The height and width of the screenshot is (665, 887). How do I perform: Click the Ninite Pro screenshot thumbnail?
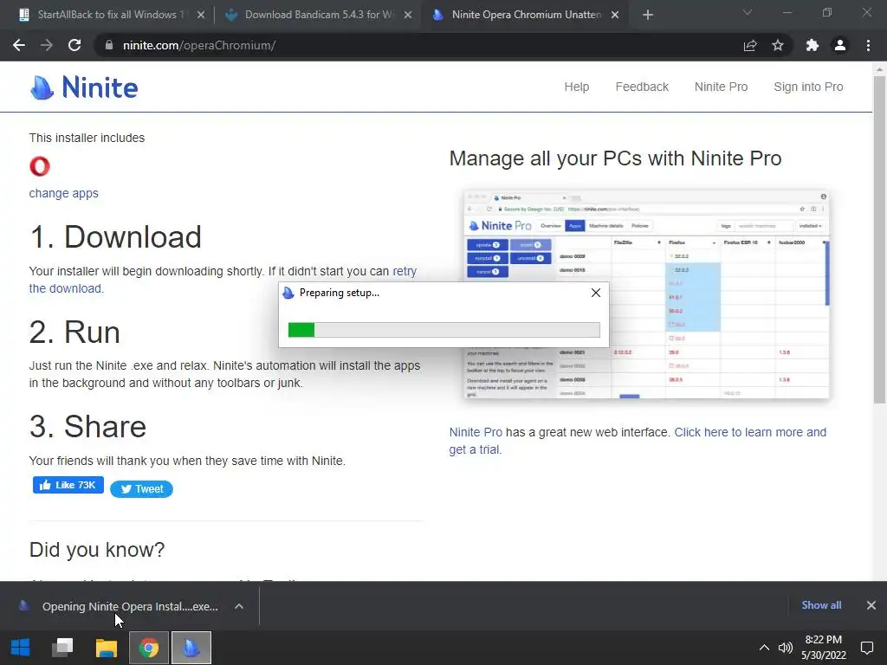[x=646, y=294]
